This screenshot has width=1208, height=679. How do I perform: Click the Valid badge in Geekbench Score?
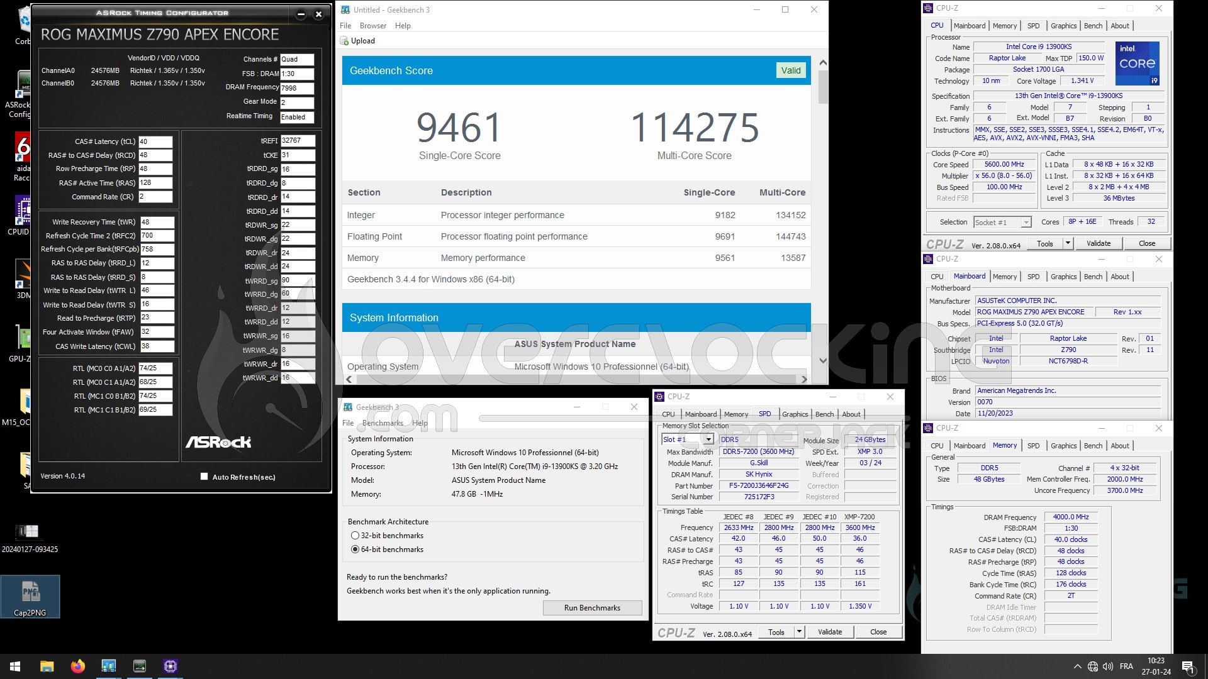(791, 70)
